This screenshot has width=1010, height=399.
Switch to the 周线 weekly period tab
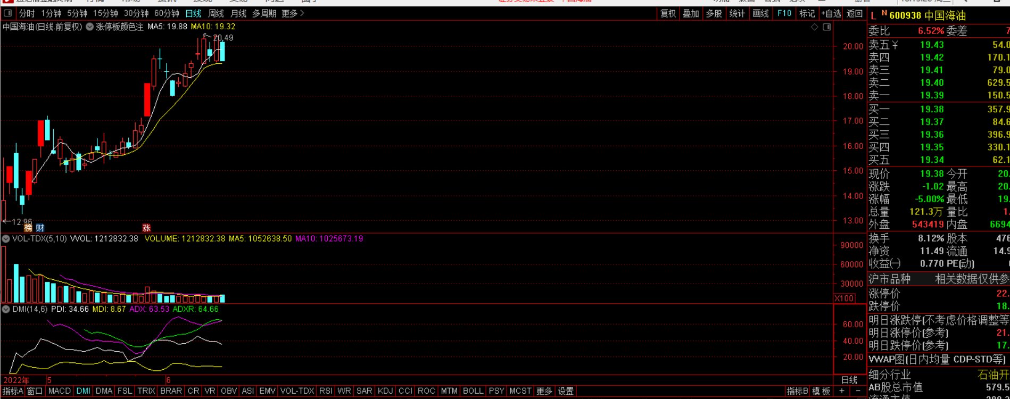pos(216,13)
